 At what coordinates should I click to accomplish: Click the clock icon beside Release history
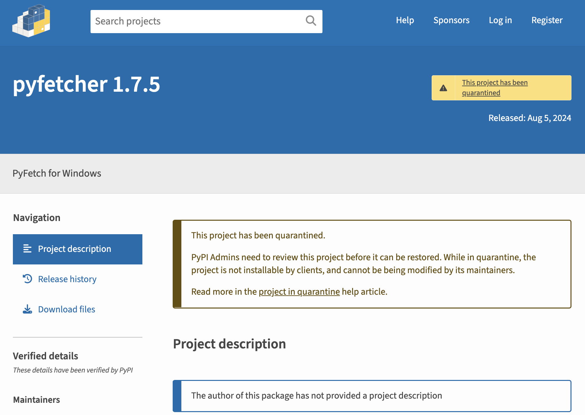click(27, 279)
